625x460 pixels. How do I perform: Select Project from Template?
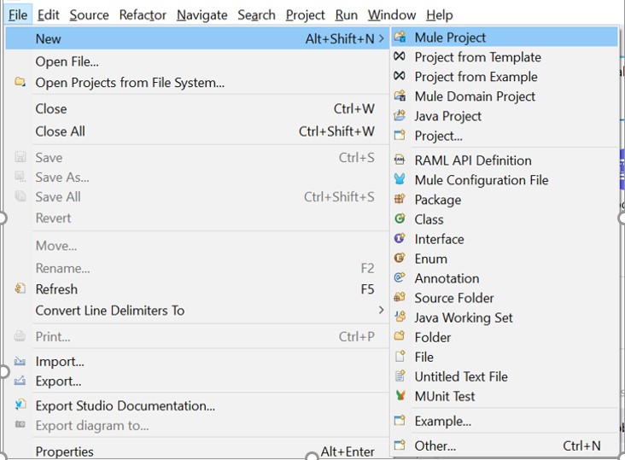tap(477, 57)
